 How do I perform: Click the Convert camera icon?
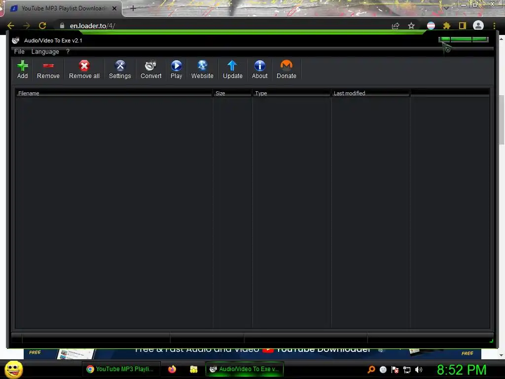[x=151, y=66]
